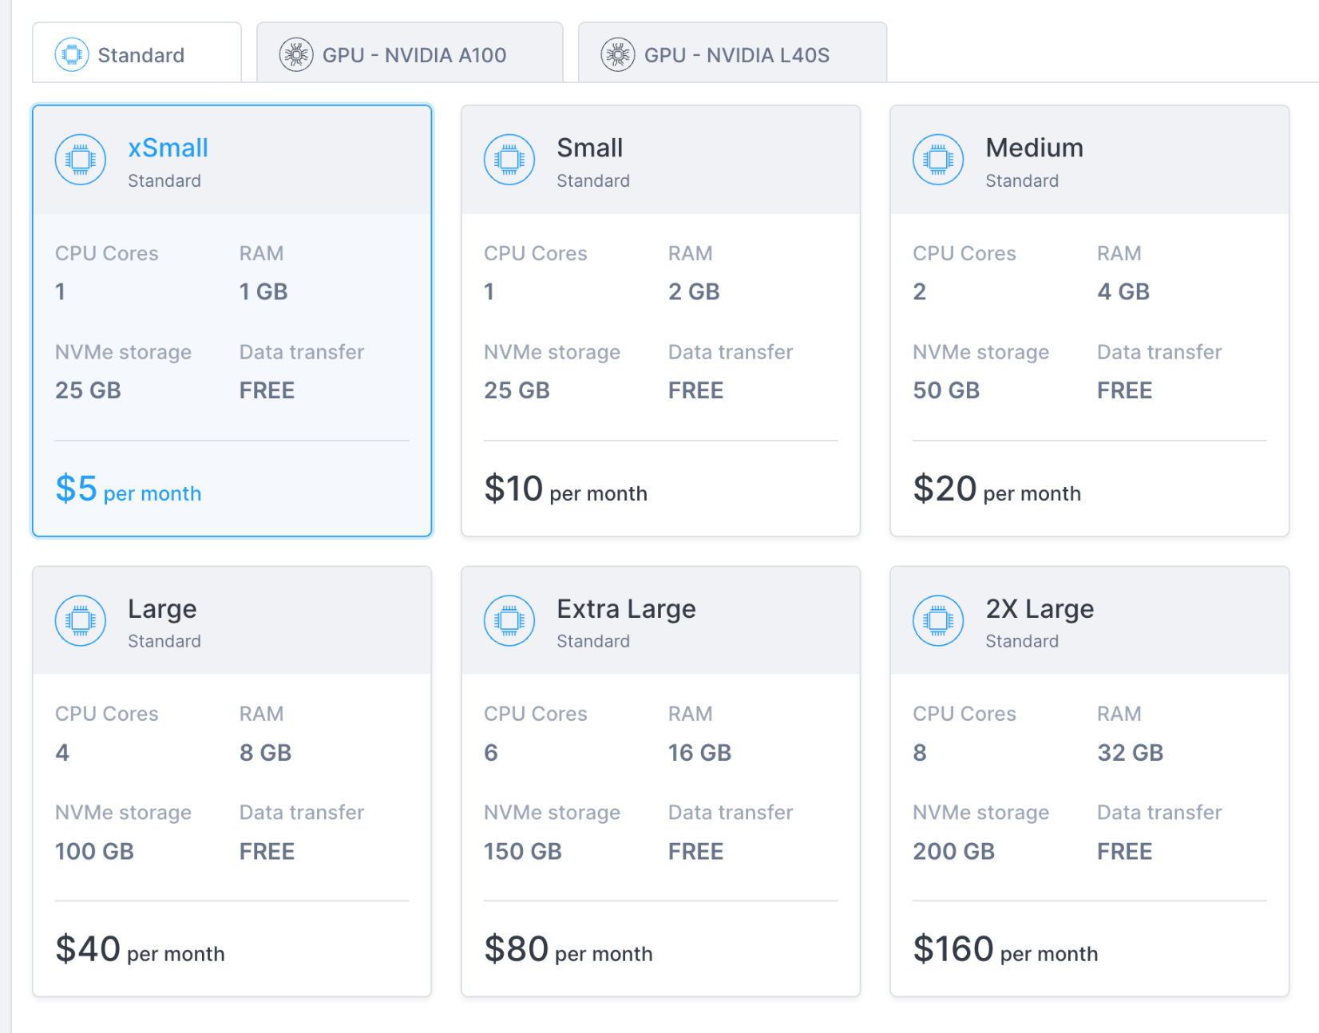Screen dimensions: 1319x1033
Task: Click the Extra Large plan chip icon
Action: (509, 620)
